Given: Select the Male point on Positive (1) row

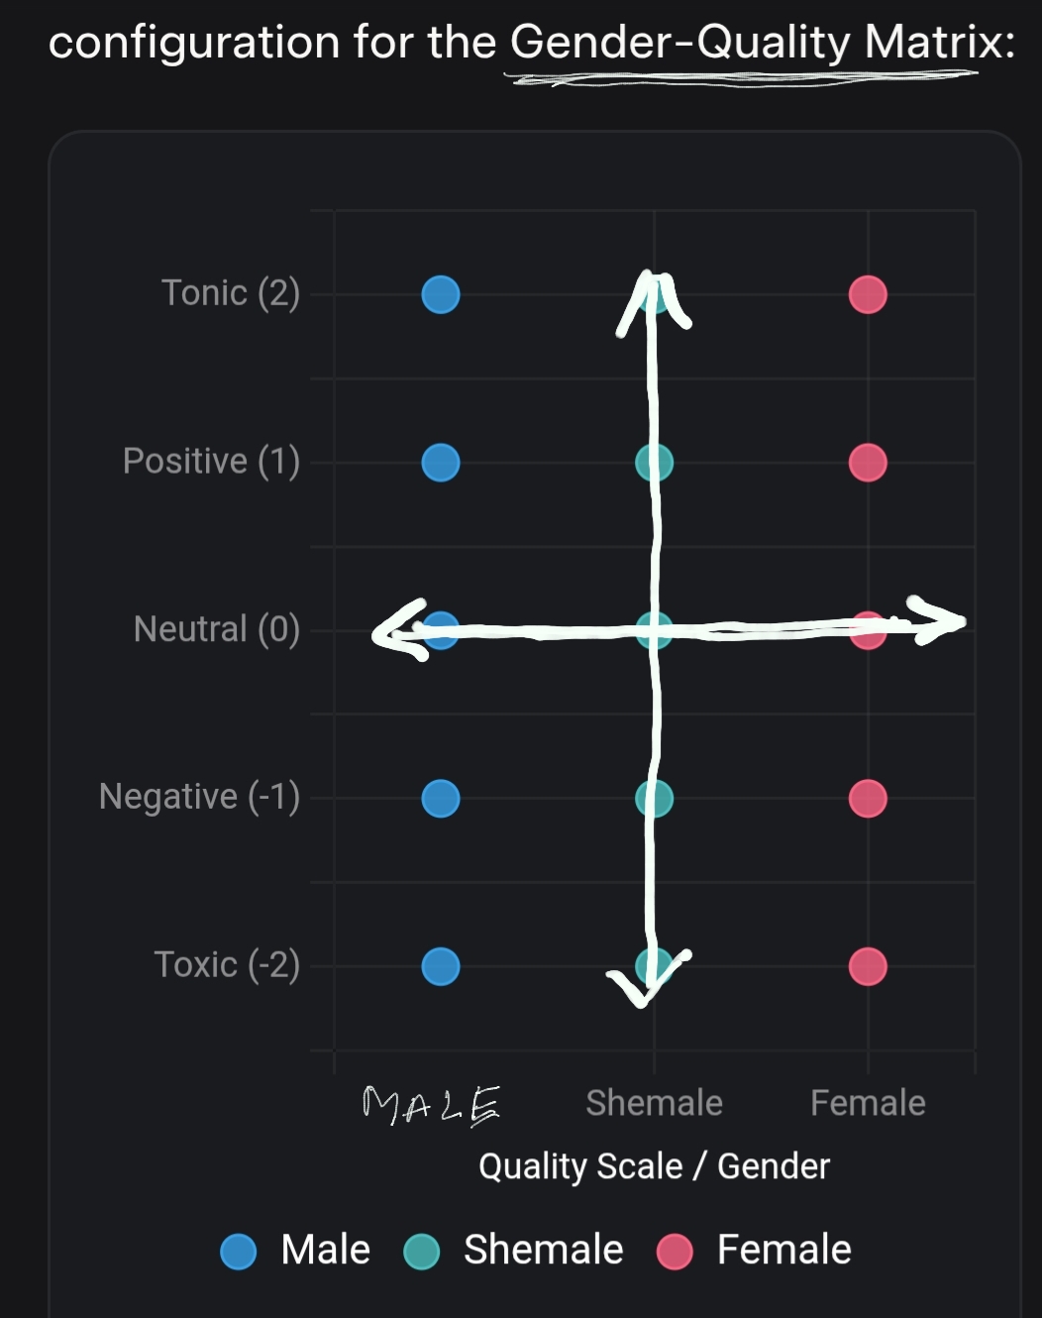Looking at the screenshot, I should coord(441,462).
